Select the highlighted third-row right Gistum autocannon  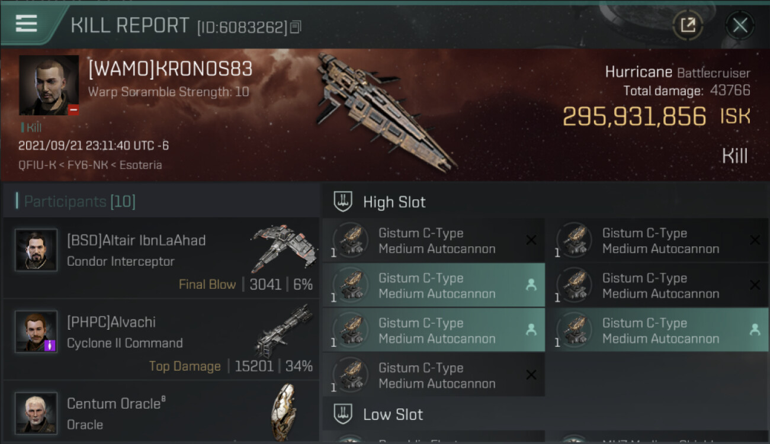click(658, 330)
